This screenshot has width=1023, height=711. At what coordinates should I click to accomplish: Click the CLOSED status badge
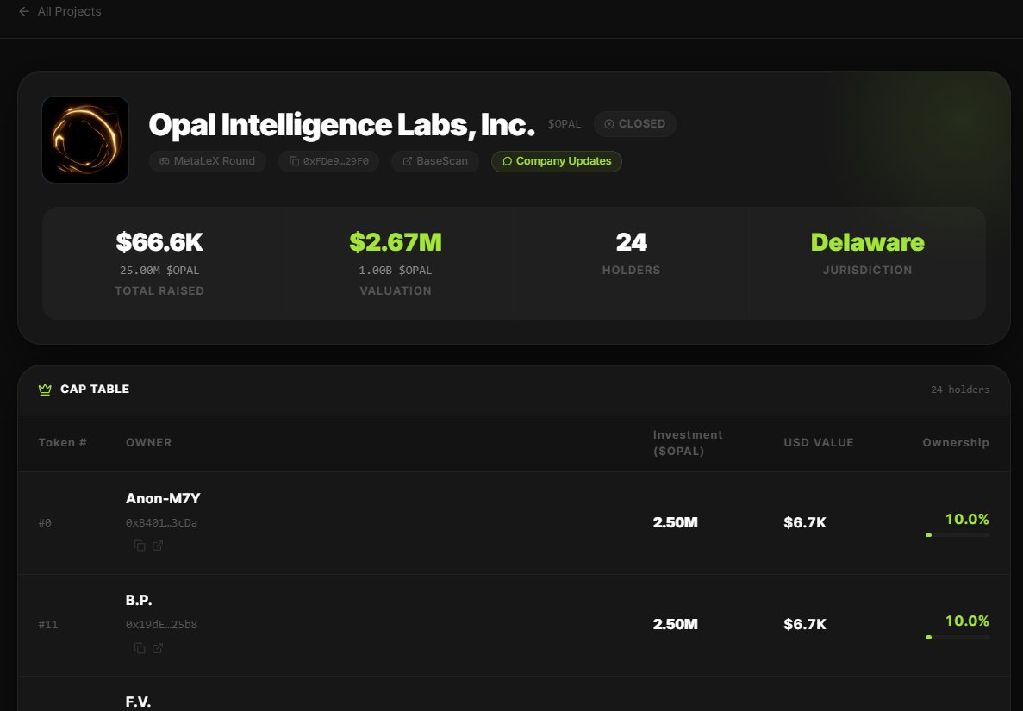(x=635, y=124)
